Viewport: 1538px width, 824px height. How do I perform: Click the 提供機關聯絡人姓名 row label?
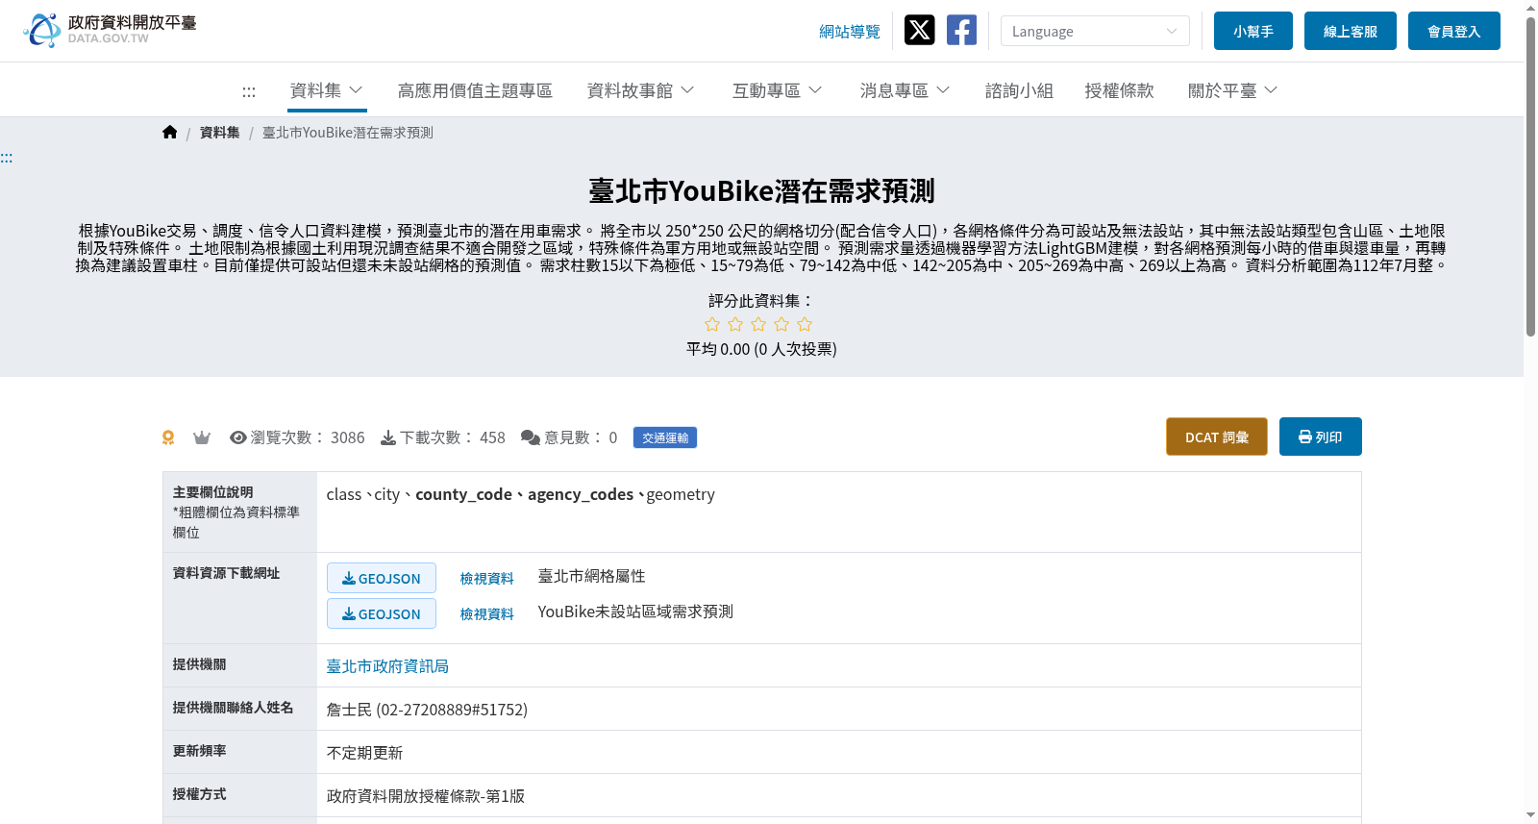tap(234, 708)
